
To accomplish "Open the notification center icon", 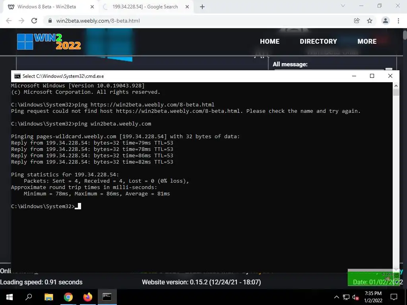I will pos(394,297).
